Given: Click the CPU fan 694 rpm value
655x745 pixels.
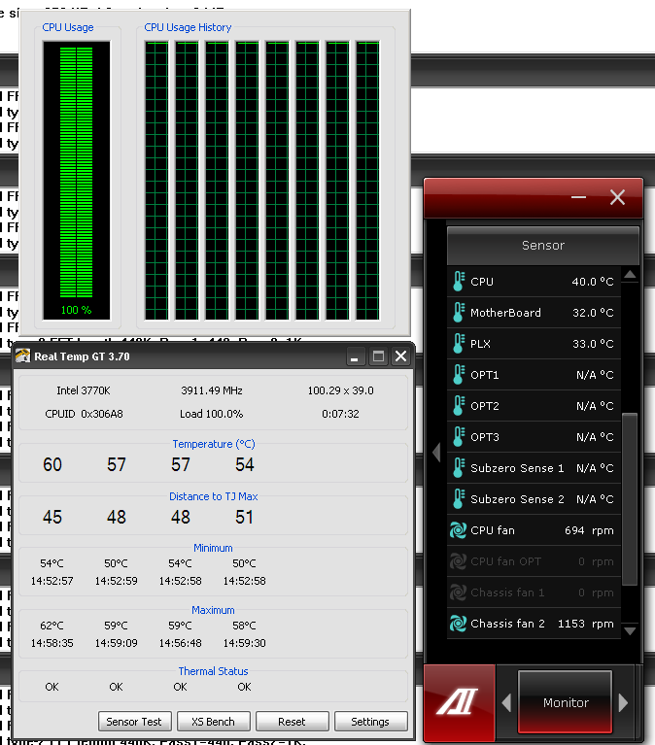Looking at the screenshot, I should click(589, 530).
